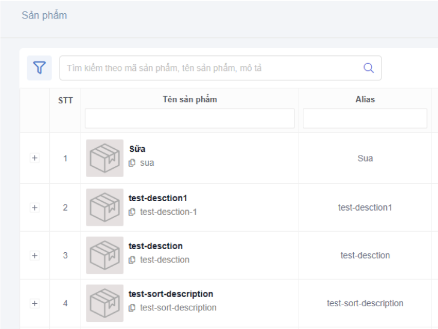Expand row 1 for Sữa
Viewport: 438px width, 329px height.
point(34,158)
